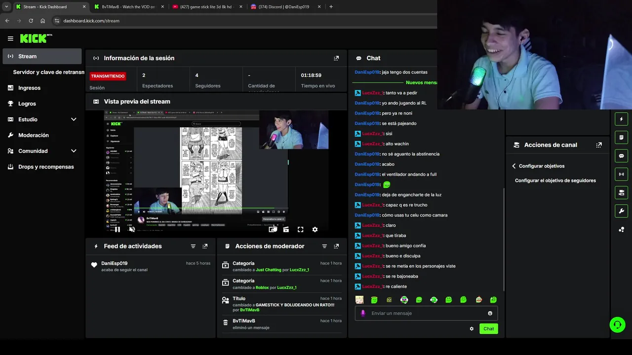Click the red TRANSMITIENDO status badge
Image resolution: width=632 pixels, height=355 pixels.
pos(108,76)
